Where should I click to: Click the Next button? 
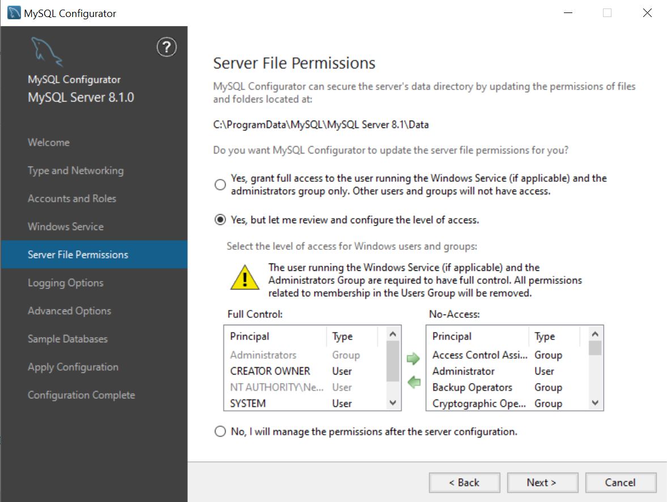(542, 482)
